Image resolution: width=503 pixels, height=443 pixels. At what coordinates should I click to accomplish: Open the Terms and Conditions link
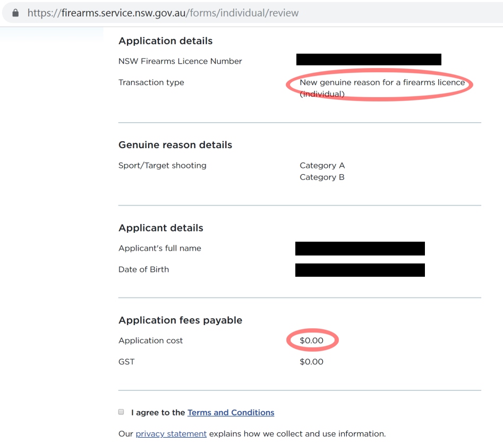[231, 412]
